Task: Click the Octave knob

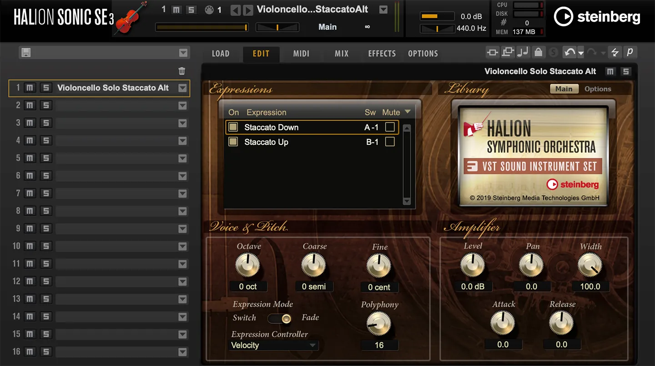Action: (247, 265)
